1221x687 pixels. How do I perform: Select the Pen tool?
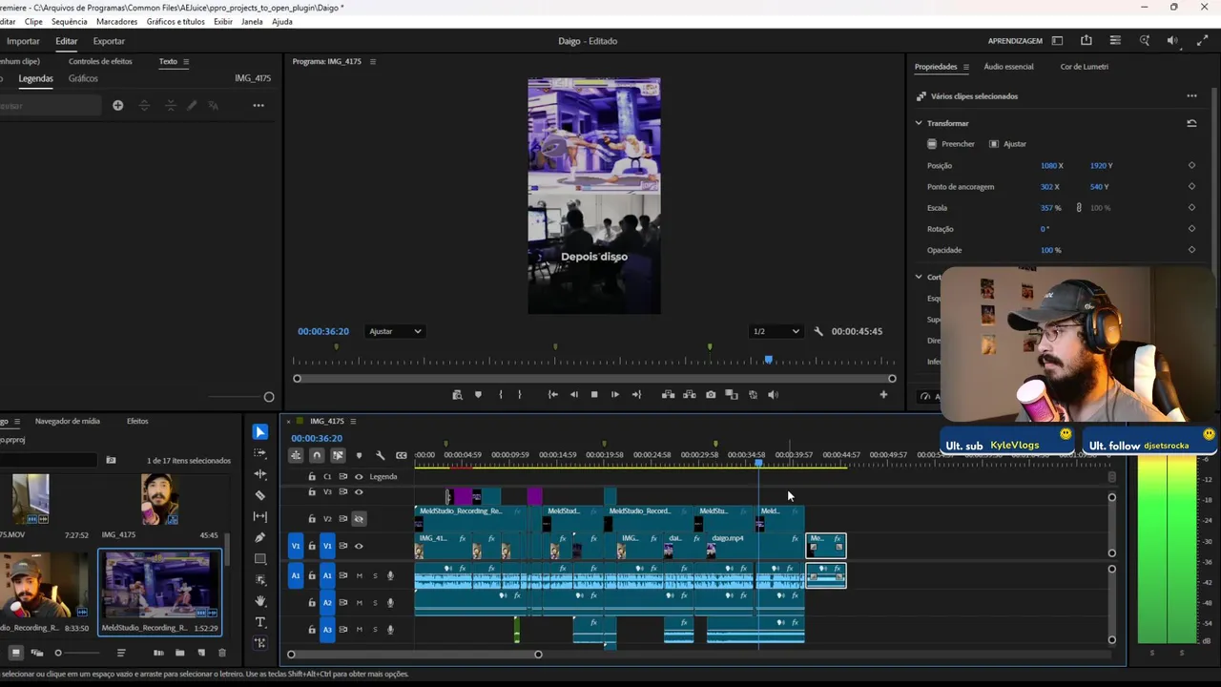point(260,537)
